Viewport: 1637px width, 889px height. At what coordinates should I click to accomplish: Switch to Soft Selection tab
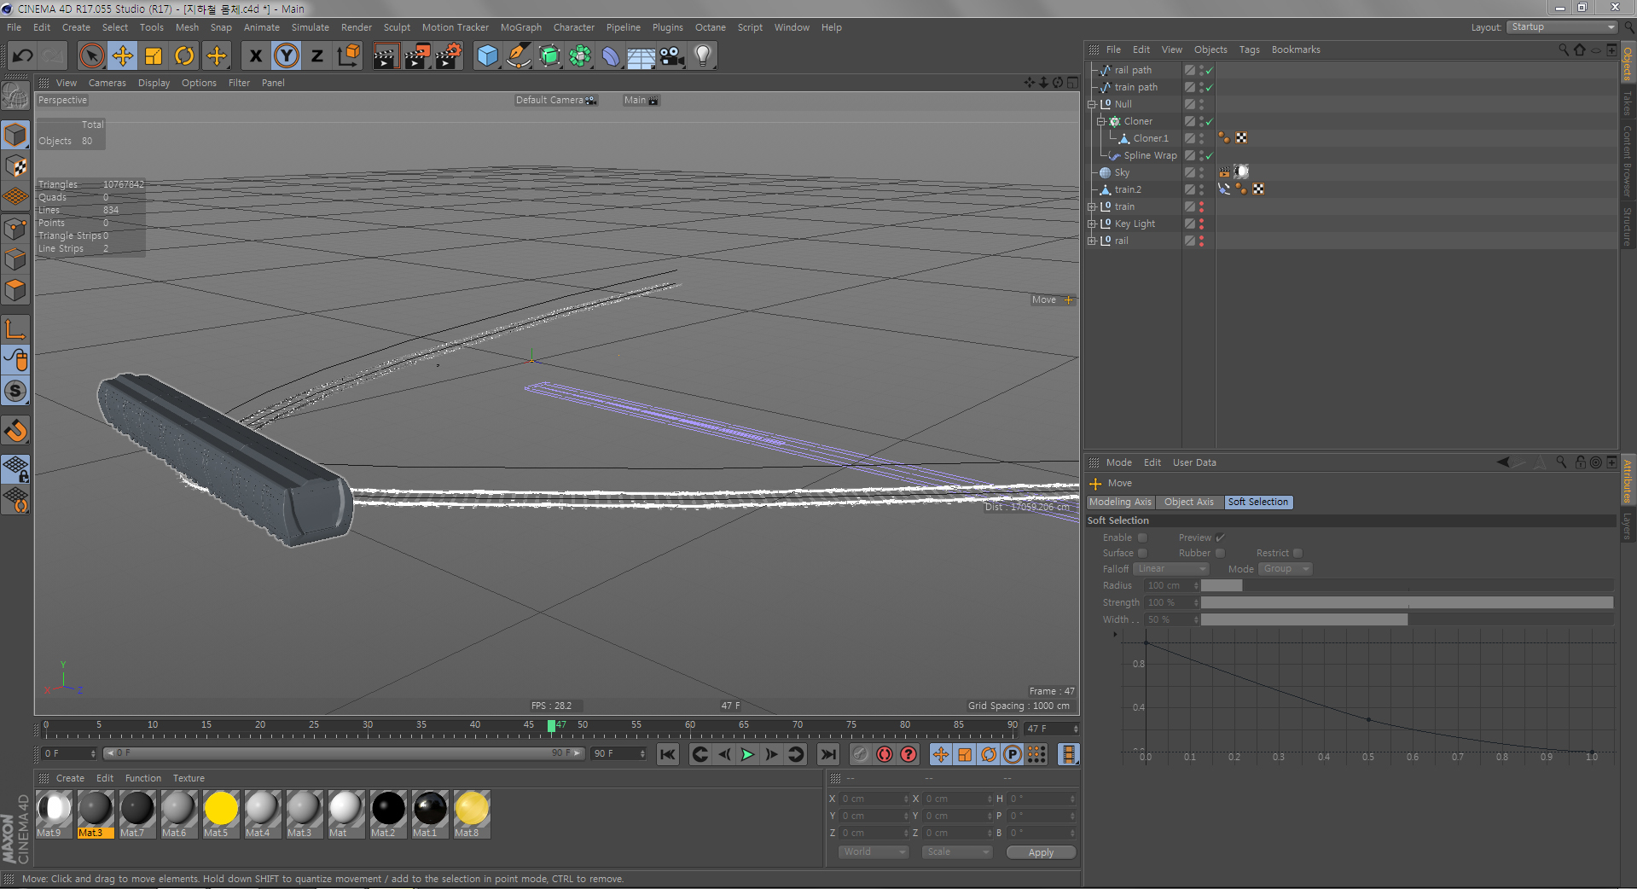tap(1258, 502)
